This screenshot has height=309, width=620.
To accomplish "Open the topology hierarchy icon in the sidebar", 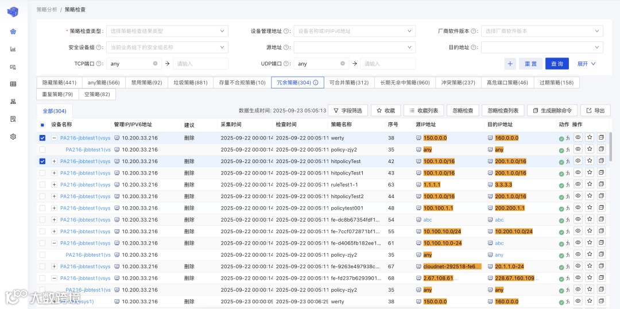I will point(13,101).
